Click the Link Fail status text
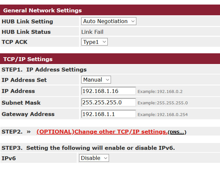Screen dimensions: 220x169 (92, 32)
